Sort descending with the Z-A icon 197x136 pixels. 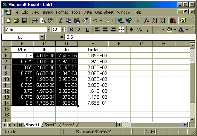point(163,21)
